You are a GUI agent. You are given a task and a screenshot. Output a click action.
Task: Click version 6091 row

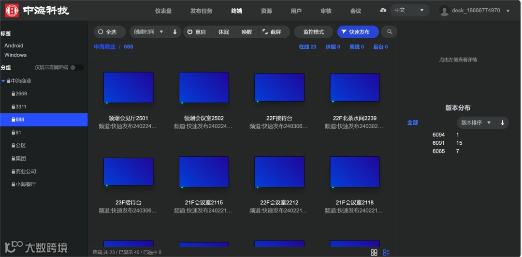click(448, 143)
